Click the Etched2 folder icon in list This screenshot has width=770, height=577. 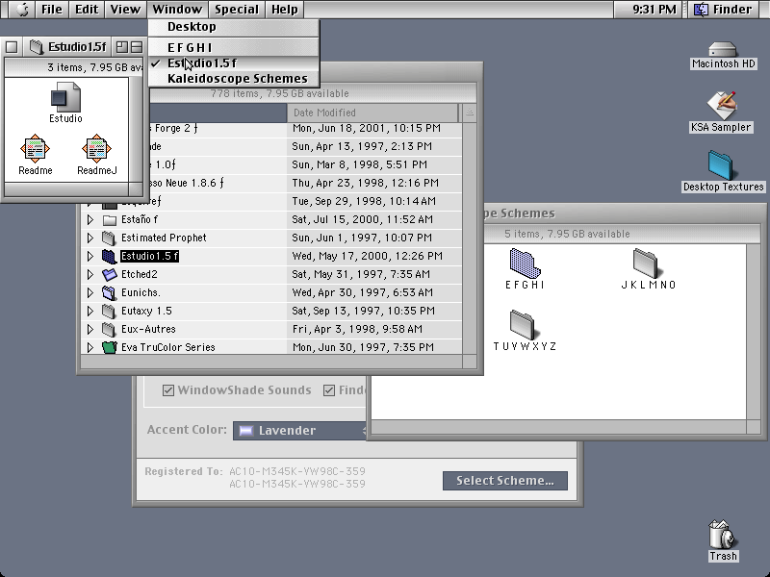click(x=109, y=274)
